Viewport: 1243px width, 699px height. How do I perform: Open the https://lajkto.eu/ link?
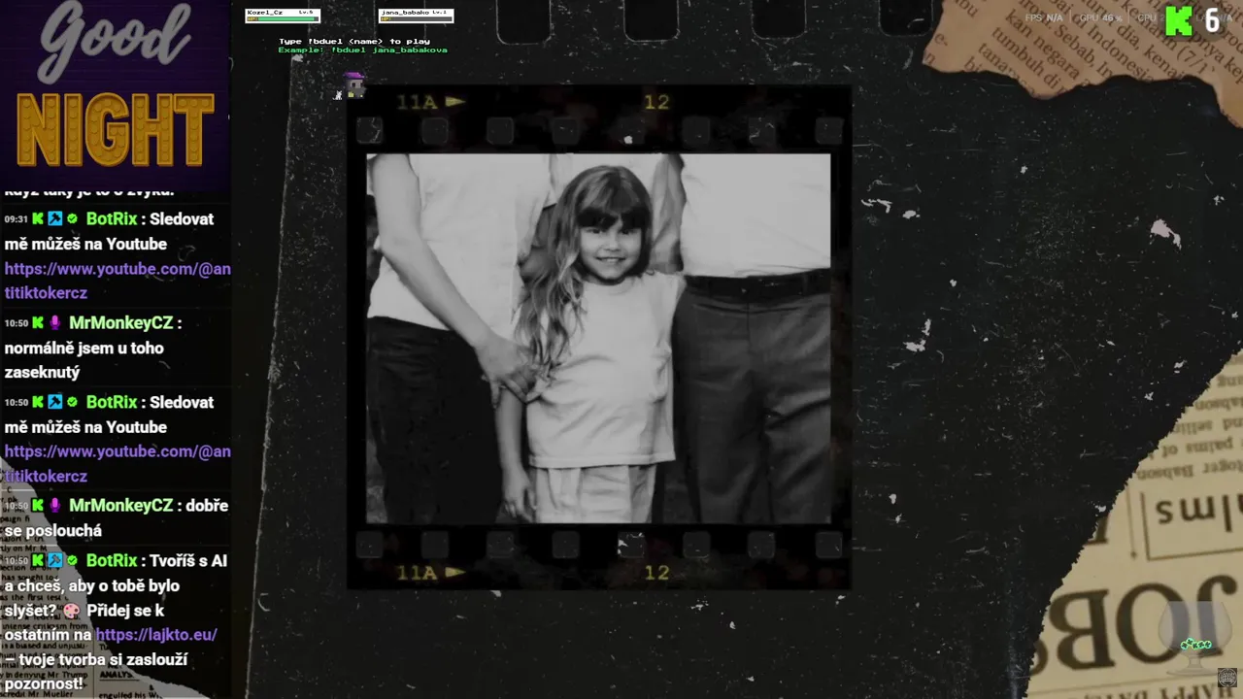click(x=156, y=635)
